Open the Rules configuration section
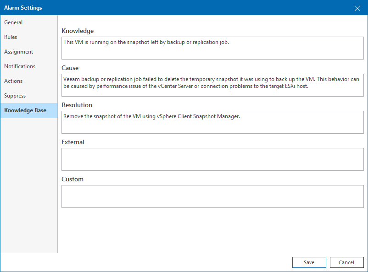Viewport: 368px width, 272px height. 11,37
